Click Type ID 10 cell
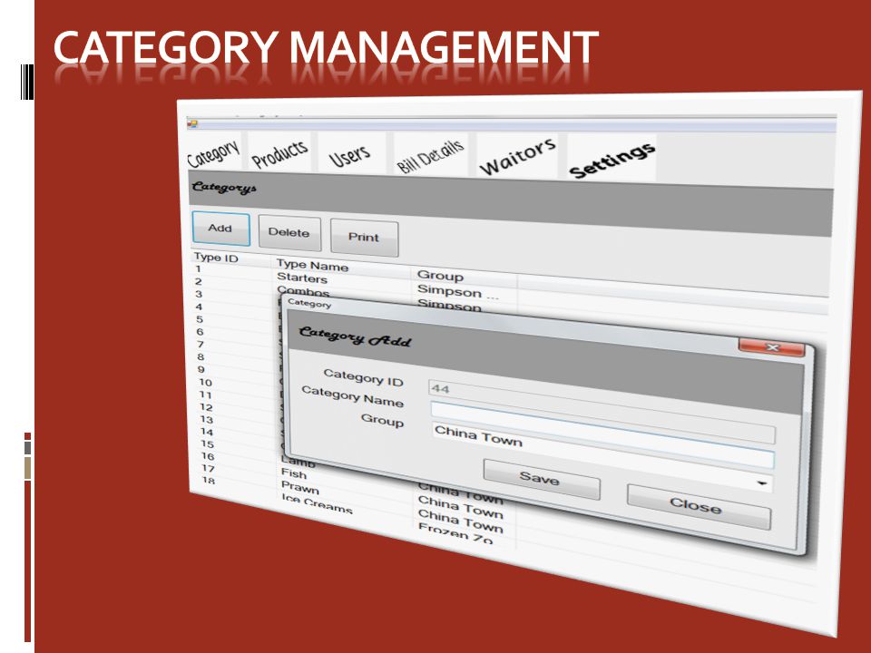 [x=206, y=383]
